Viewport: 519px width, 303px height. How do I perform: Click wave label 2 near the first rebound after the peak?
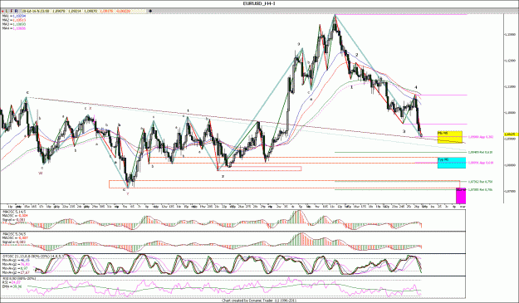click(356, 55)
